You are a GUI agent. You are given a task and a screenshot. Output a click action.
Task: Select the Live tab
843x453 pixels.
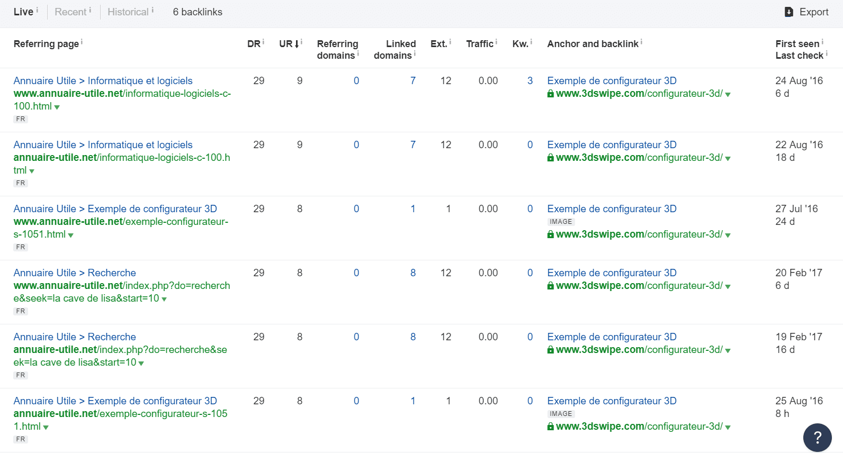pyautogui.click(x=23, y=12)
